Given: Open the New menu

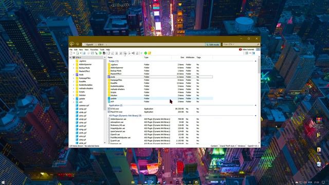Looking at the screenshot, I should [81, 50].
